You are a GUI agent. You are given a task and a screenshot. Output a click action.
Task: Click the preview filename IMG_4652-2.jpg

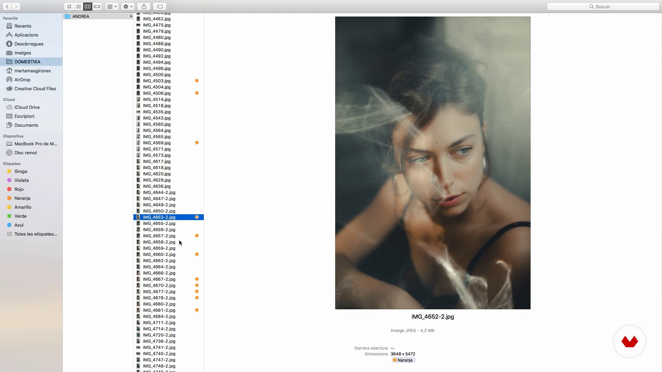click(x=433, y=317)
